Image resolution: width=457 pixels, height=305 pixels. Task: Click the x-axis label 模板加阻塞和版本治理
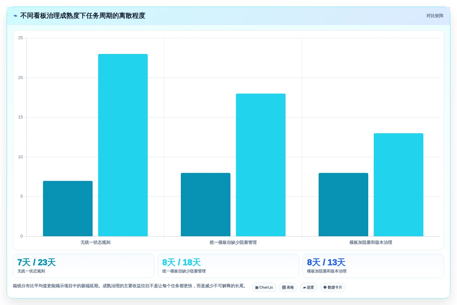(x=371, y=242)
